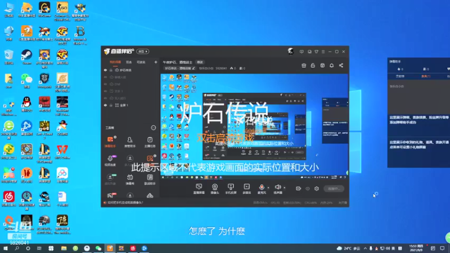Switch to the third scene tab
This screenshot has width=450, height=253.
(141, 62)
